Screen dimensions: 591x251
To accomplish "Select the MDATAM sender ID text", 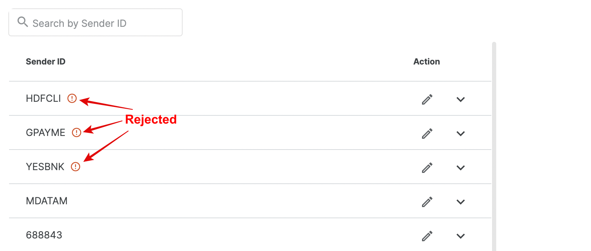I will pos(47,201).
